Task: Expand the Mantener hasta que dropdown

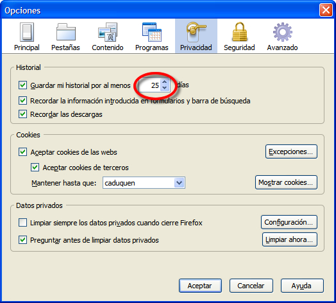Action: coord(179,183)
